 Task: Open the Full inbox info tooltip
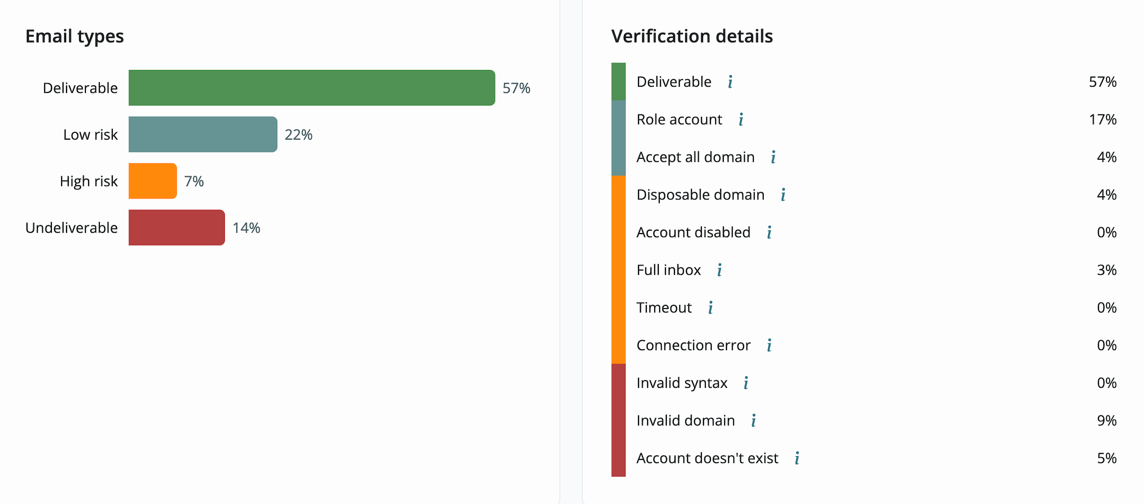719,271
